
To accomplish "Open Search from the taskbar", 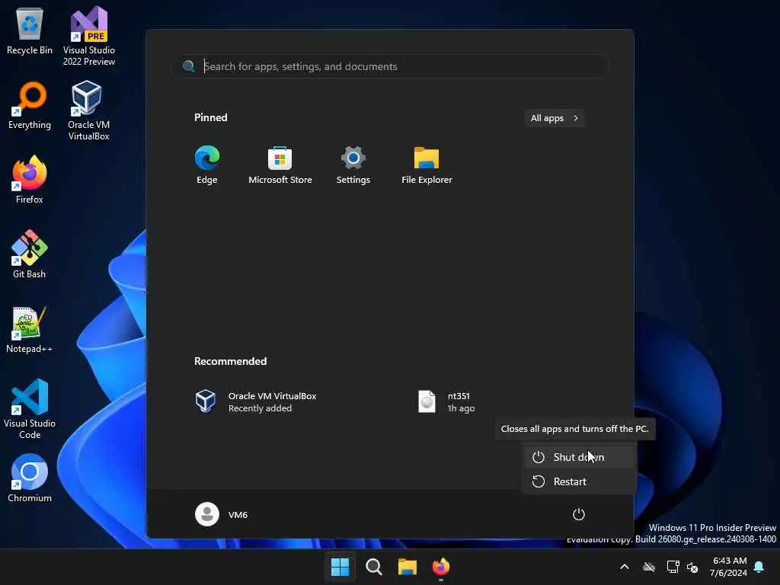I will click(x=373, y=567).
